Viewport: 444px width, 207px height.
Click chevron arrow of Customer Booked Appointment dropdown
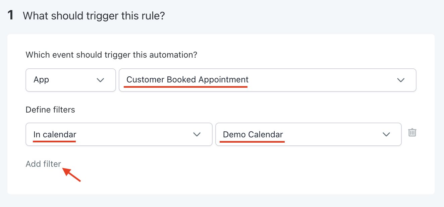401,80
